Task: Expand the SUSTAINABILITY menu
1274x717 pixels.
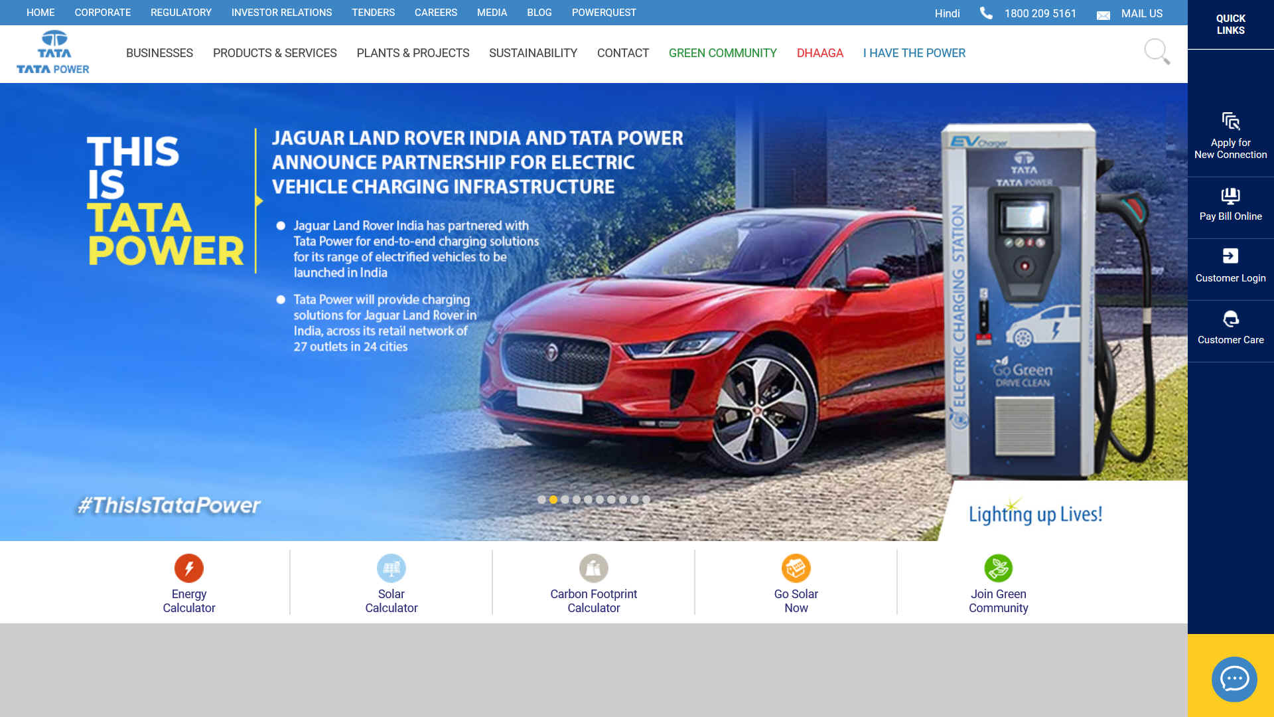Action: coord(533,53)
